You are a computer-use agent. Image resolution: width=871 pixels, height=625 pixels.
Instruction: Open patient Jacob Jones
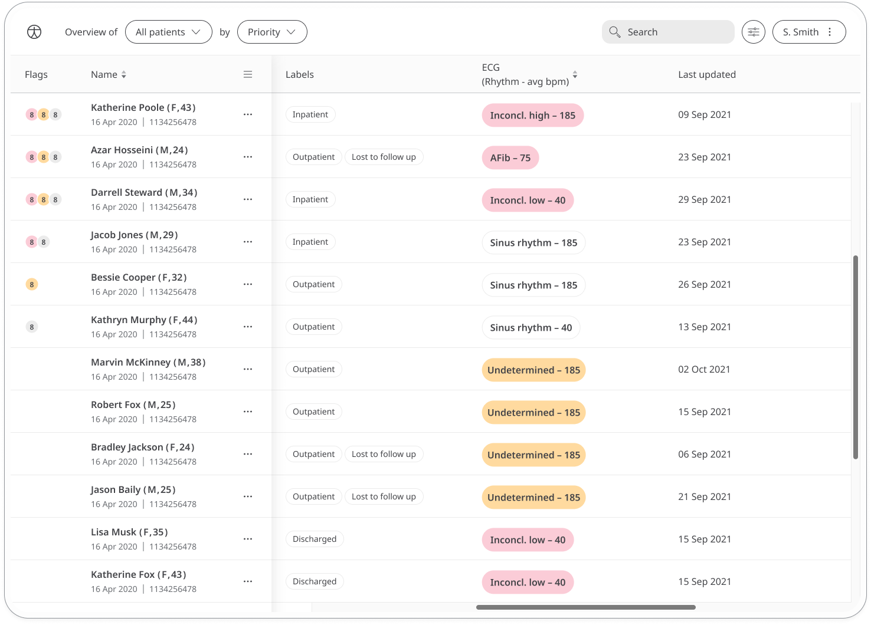(x=135, y=235)
